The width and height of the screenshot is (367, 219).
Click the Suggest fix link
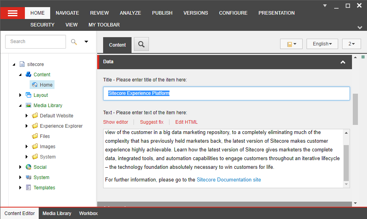152,122
